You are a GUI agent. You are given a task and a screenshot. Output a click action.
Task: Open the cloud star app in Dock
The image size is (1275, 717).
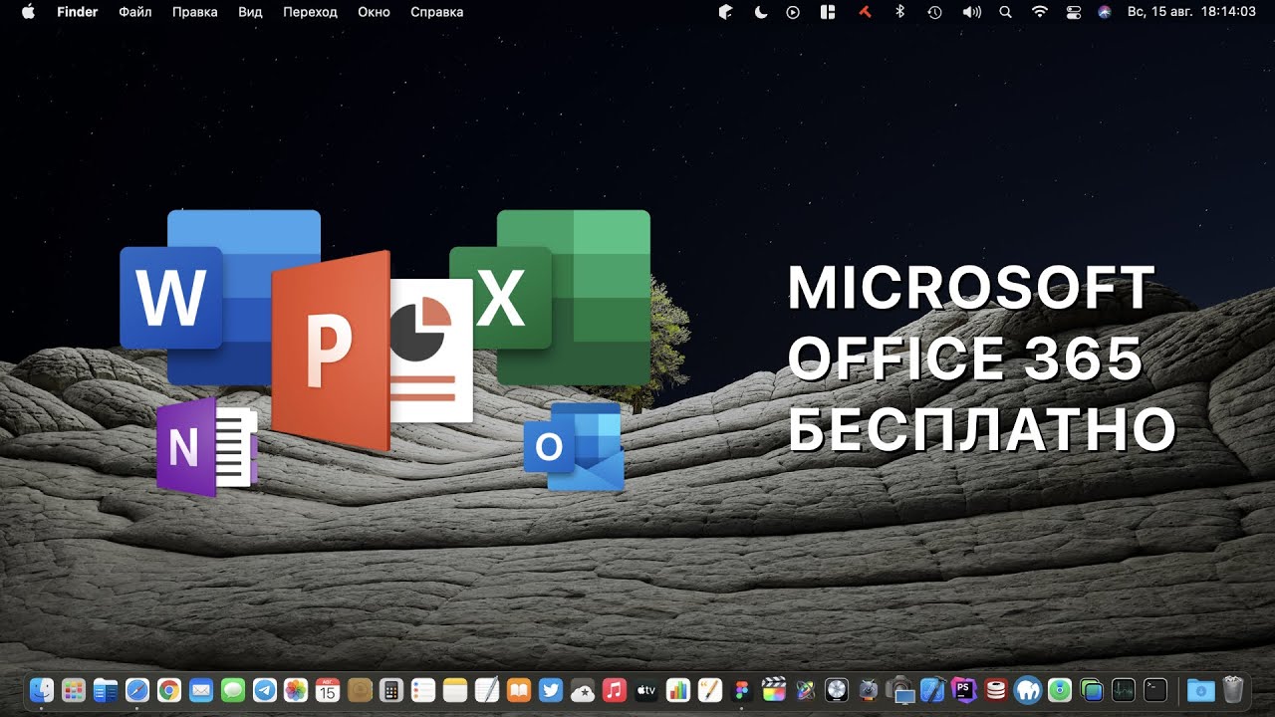point(582,689)
